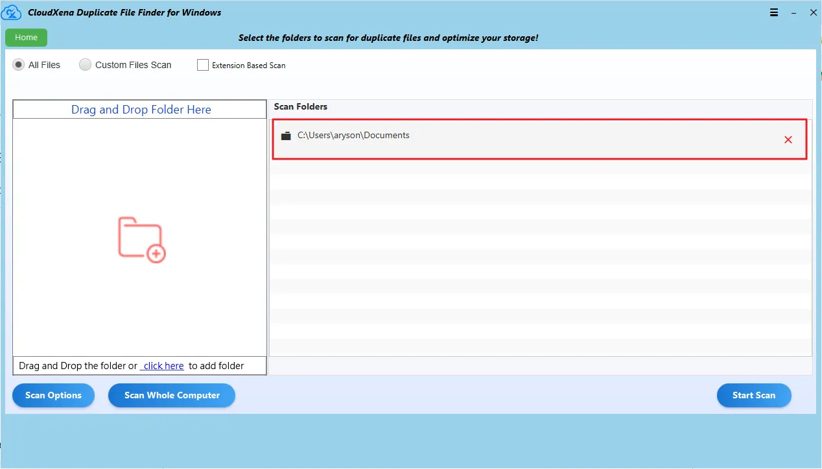The height and width of the screenshot is (469, 822).
Task: Choose the Custom Files Scan radio option
Action: tap(85, 65)
